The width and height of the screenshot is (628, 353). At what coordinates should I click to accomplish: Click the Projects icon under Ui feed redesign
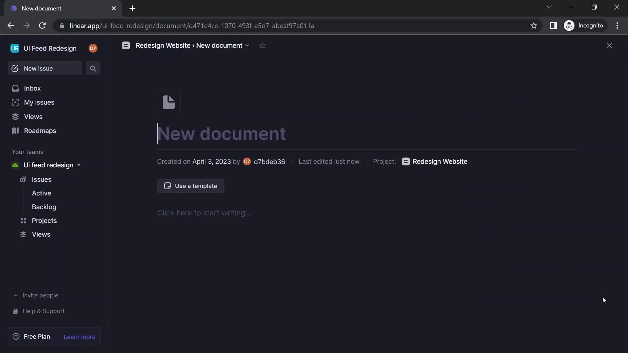pyautogui.click(x=23, y=221)
